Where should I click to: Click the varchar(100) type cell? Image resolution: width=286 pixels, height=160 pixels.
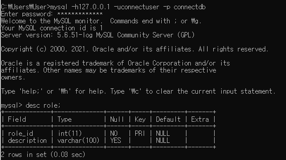coord(78,141)
